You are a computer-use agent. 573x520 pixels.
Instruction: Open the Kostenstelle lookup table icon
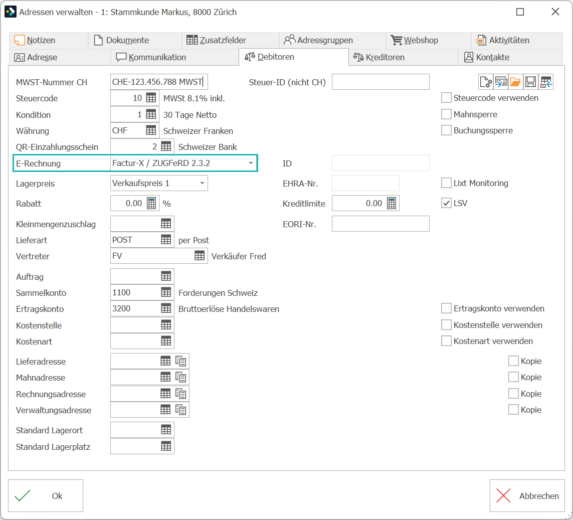166,325
